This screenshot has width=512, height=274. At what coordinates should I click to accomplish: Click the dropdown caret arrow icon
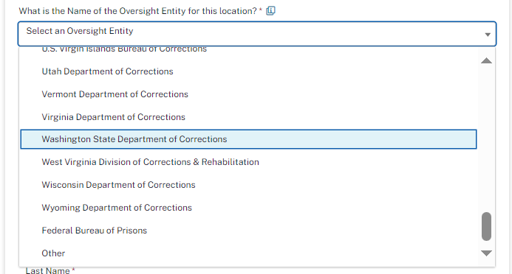pos(488,35)
